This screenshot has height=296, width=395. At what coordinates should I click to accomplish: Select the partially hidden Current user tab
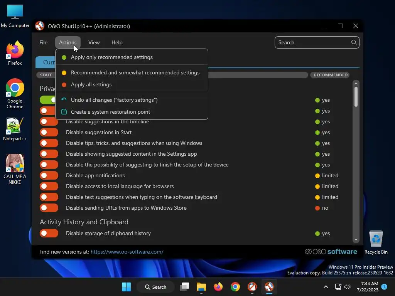pyautogui.click(x=46, y=62)
